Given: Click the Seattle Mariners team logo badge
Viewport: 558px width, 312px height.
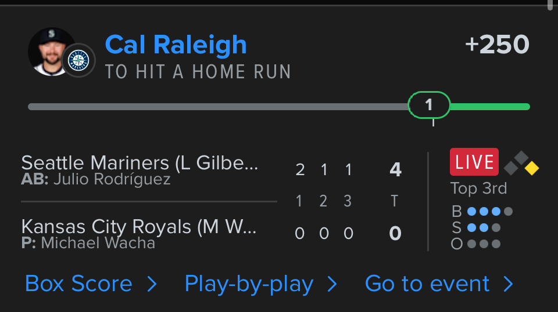Looking at the screenshot, I should [78, 60].
